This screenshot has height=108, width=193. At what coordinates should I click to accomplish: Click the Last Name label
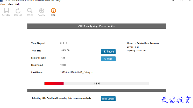point(37,72)
